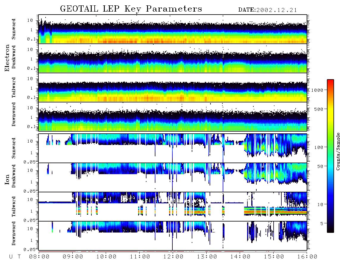
Task: Select the "DATE:2002.12.21" text
Action: pos(267,10)
